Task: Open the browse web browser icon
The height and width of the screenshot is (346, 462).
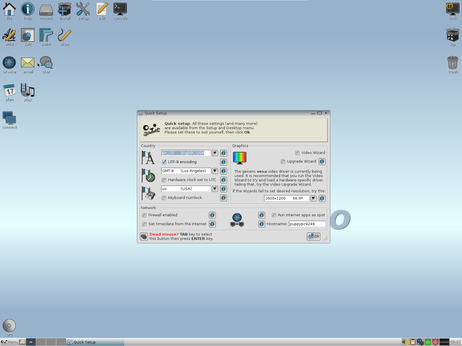Action: click(9, 65)
